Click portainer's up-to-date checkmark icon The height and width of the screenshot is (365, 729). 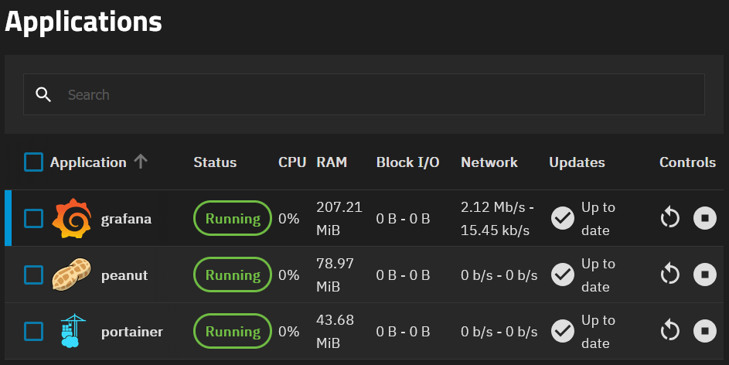(x=563, y=331)
